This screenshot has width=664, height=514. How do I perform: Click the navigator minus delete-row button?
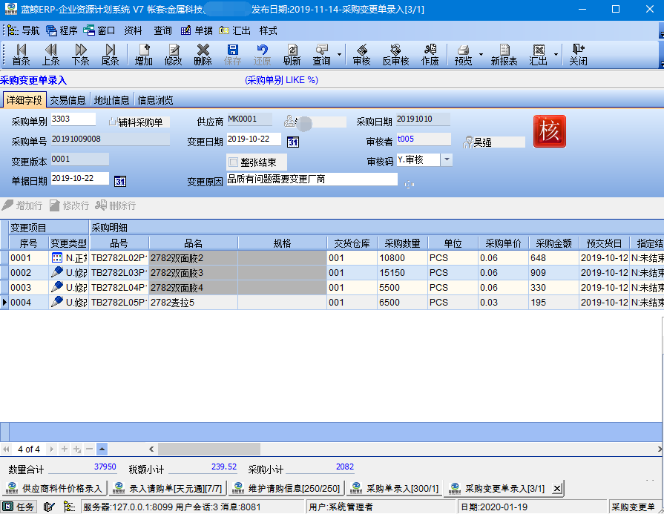click(x=89, y=449)
